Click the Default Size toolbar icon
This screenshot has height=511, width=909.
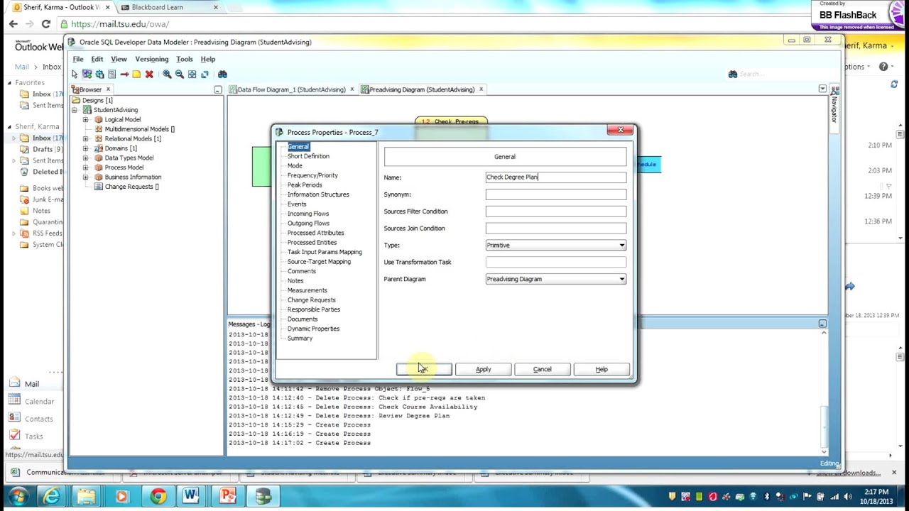(205, 74)
